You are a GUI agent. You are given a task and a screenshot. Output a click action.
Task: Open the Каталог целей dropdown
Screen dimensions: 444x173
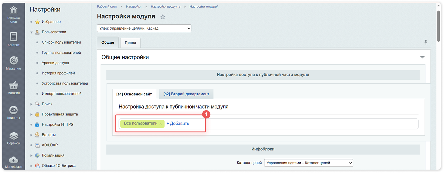coord(309,163)
